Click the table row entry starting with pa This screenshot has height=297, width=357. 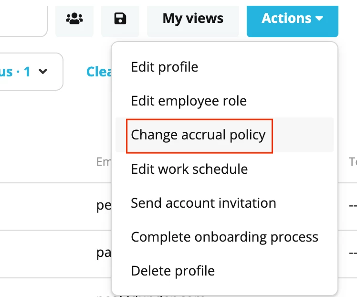pos(104,253)
